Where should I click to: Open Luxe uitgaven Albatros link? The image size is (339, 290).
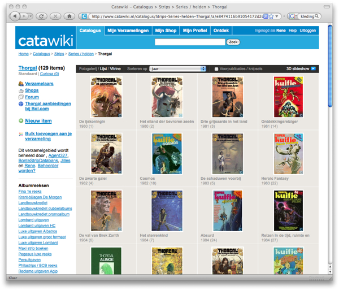point(38,231)
